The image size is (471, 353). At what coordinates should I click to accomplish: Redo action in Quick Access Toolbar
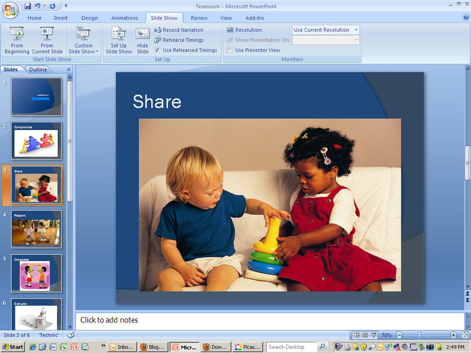coord(52,6)
